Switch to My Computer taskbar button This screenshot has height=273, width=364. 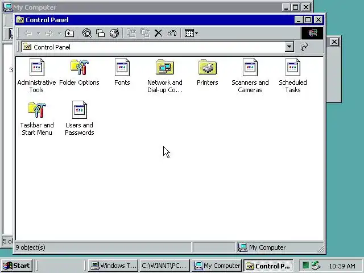[217, 266]
